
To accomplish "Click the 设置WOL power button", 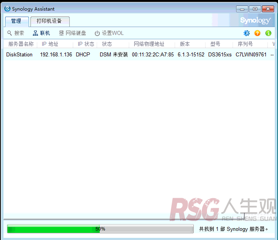I will (109, 33).
